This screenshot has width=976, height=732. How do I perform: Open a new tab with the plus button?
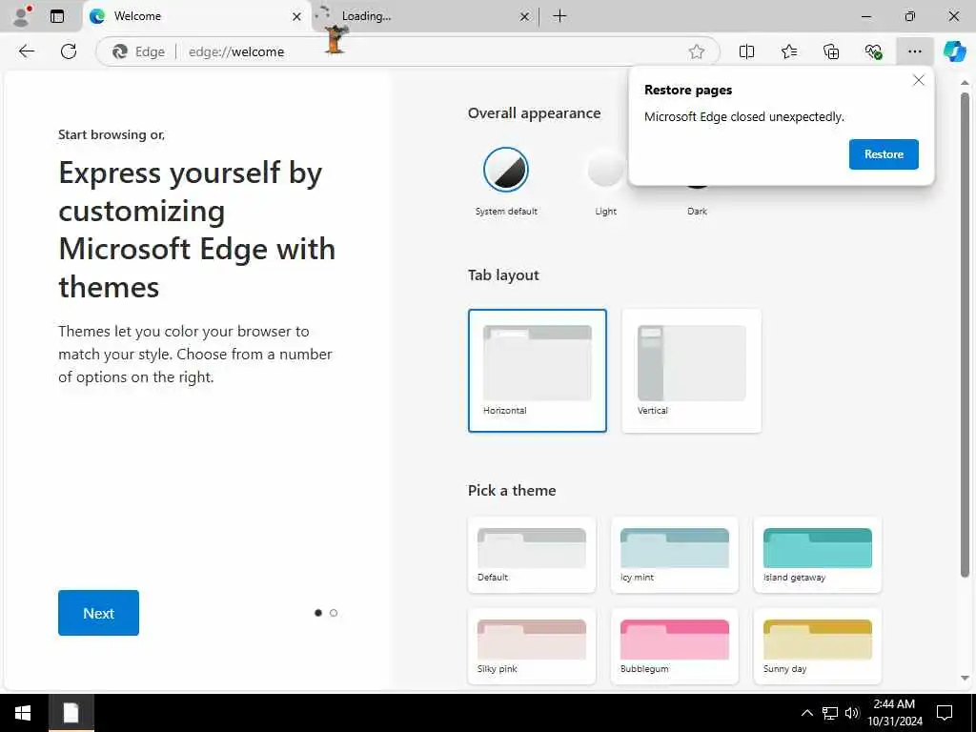pyautogui.click(x=559, y=16)
